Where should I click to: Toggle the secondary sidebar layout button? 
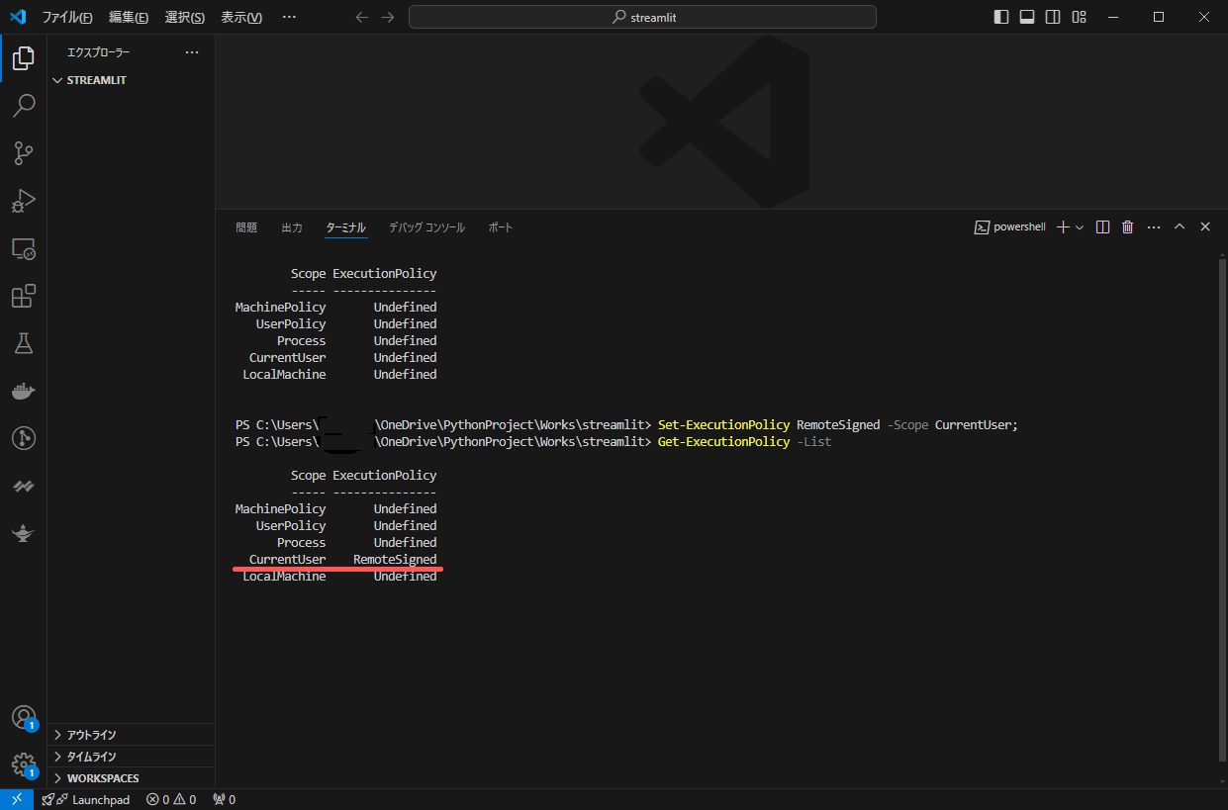[x=1053, y=17]
